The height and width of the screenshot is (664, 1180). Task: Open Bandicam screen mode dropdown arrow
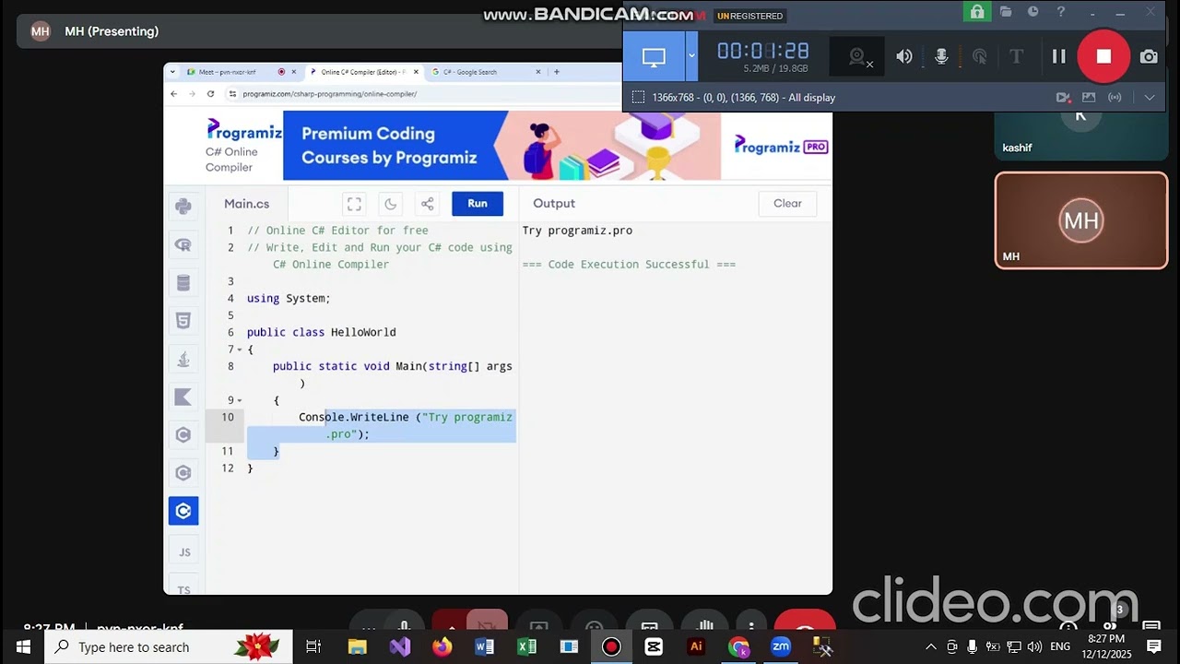pos(691,55)
